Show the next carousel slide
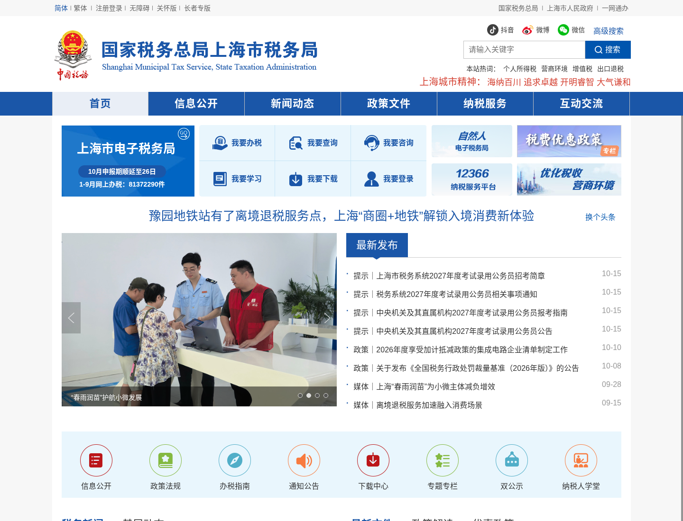 (x=327, y=318)
